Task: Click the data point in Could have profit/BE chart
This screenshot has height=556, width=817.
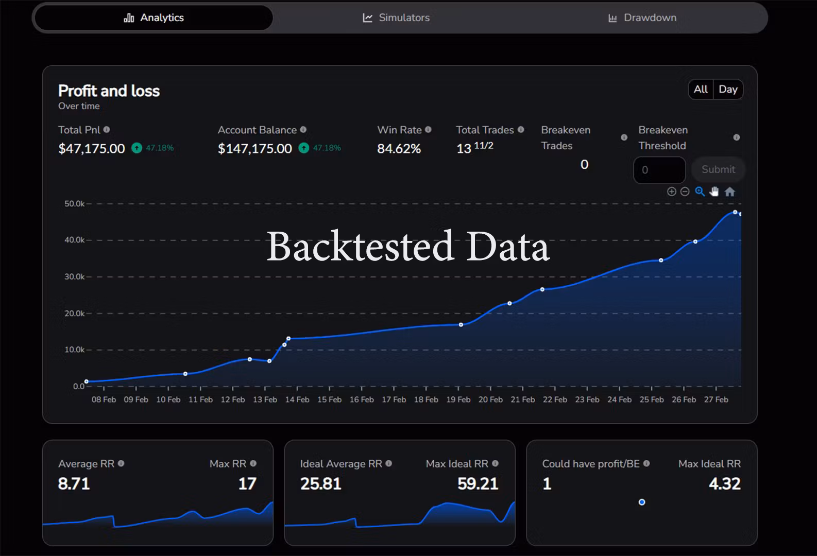Action: pos(642,502)
